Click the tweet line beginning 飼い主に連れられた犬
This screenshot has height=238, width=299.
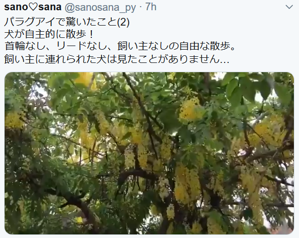coord(116,59)
